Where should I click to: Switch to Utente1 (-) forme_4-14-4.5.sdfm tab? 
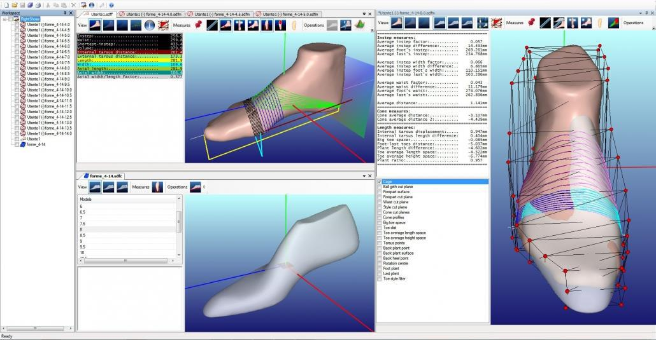coord(218,14)
